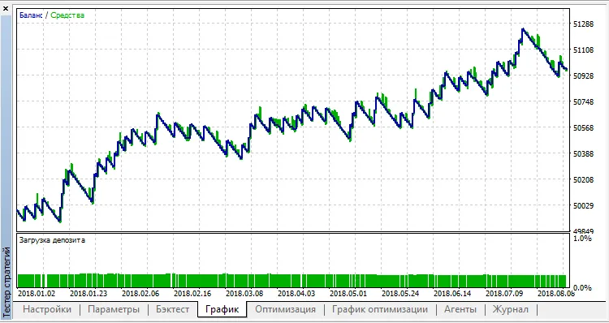Open the Бэктест tab
The height and width of the screenshot is (323, 609).
point(172,309)
